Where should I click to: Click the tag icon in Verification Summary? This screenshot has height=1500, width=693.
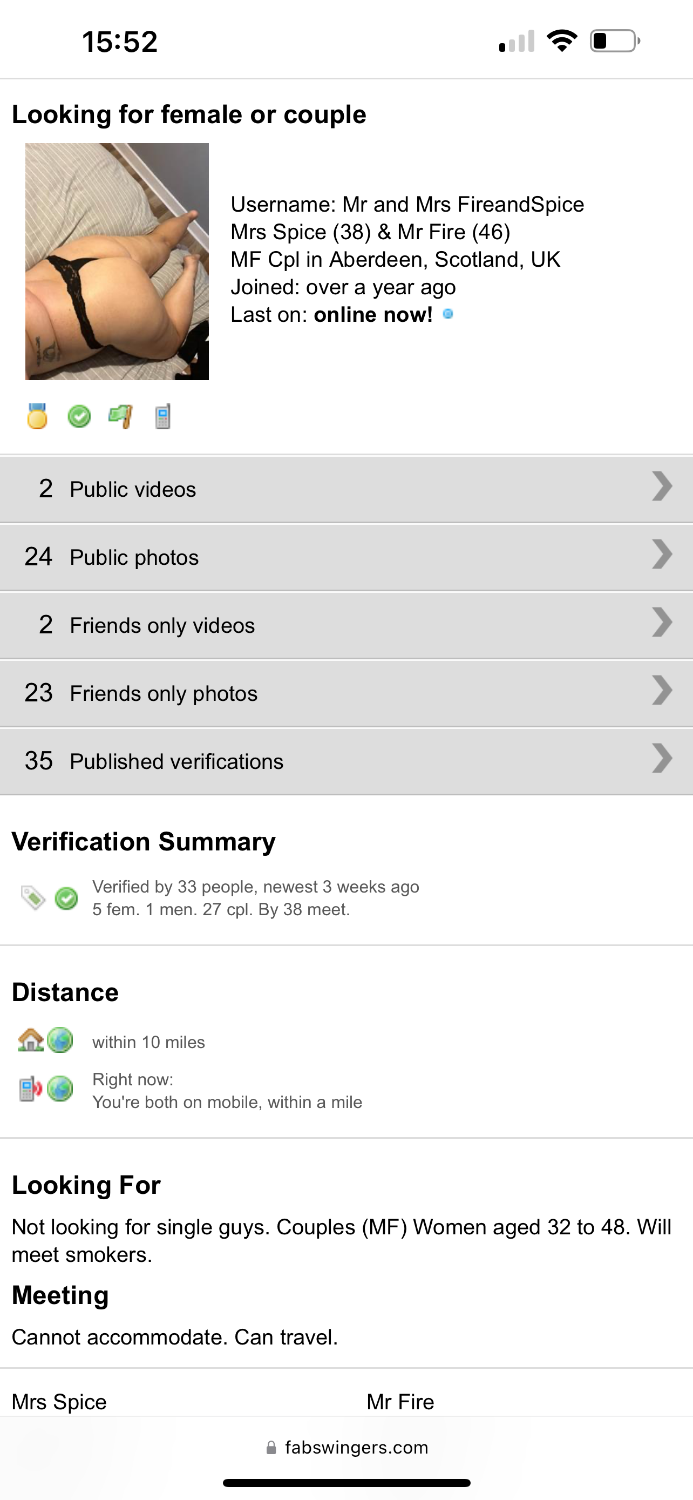pos(33,897)
